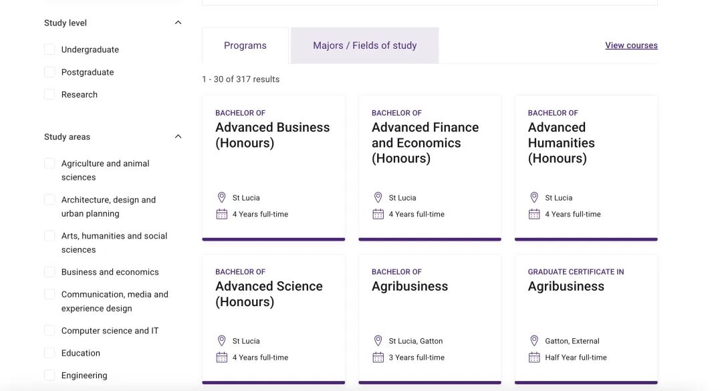Check the Engineering study area checkbox
This screenshot has height=391, width=722.
point(49,376)
